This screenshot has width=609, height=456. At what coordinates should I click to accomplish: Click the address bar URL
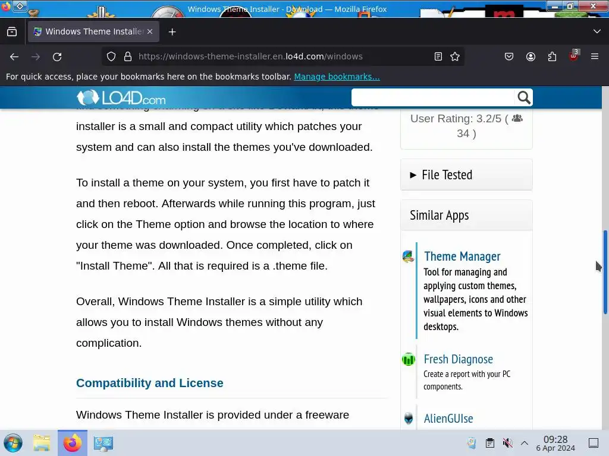click(x=250, y=56)
